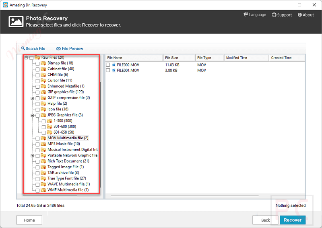This screenshot has width=322, height=228.
Task: Click the File Preview eye icon
Action: click(x=58, y=49)
